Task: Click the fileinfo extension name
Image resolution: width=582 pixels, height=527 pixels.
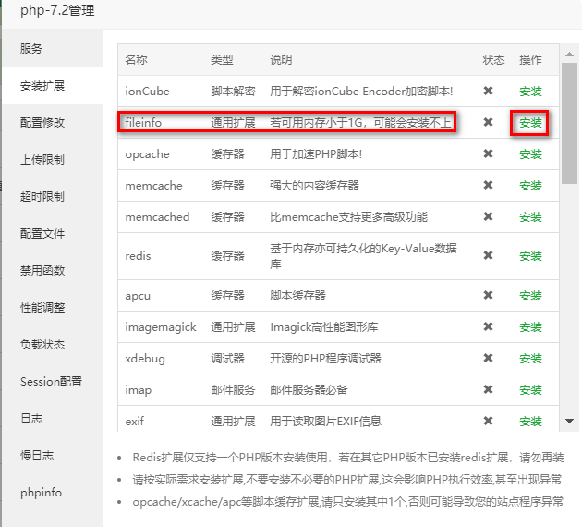Action: point(143,123)
